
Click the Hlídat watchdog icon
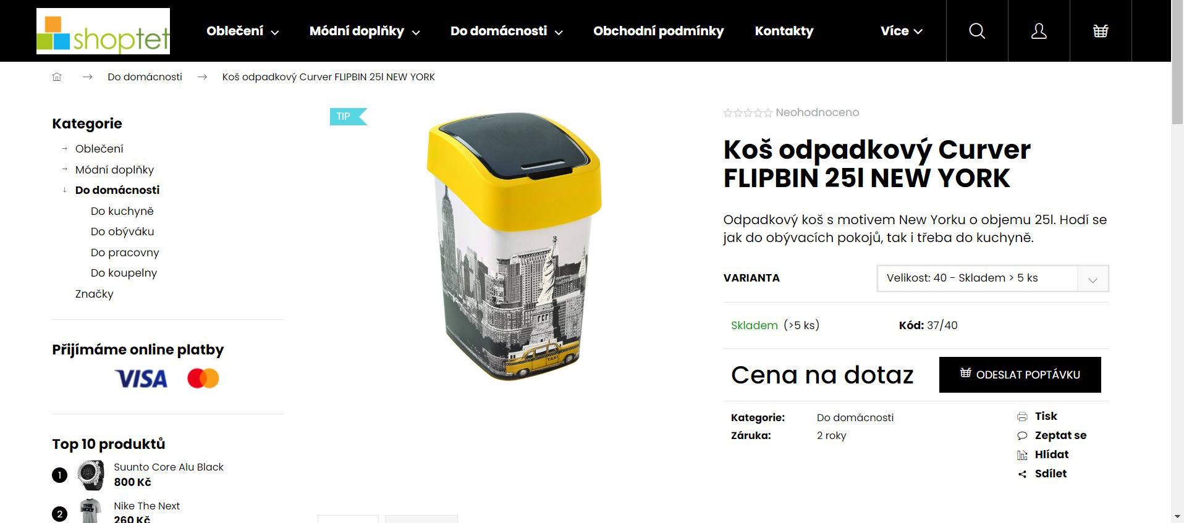point(1022,455)
